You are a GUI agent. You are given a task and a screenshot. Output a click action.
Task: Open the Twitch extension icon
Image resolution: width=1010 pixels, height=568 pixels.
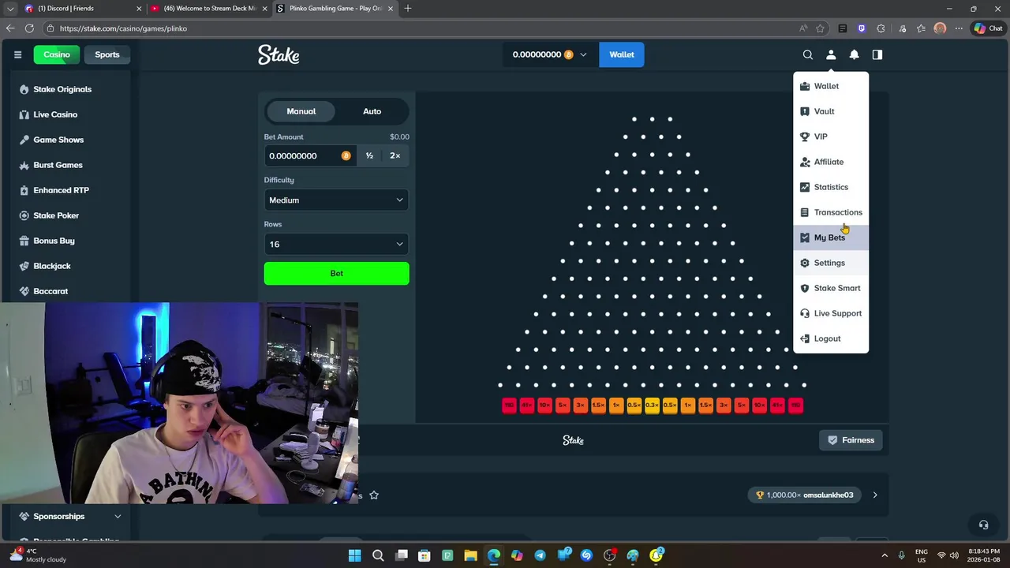coord(862,28)
